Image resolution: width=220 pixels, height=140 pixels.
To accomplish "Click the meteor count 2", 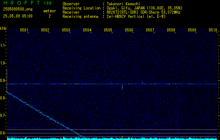I will point(50,16).
